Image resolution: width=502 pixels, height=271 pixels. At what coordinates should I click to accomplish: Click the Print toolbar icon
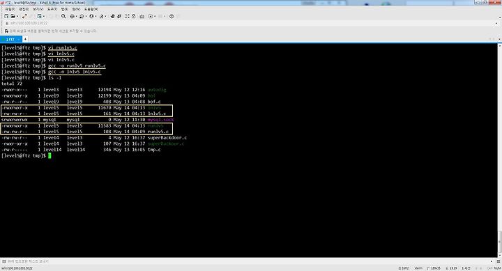coord(72,16)
